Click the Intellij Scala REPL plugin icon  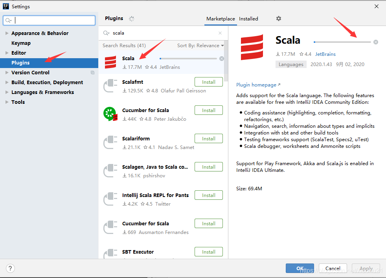pyautogui.click(x=110, y=199)
